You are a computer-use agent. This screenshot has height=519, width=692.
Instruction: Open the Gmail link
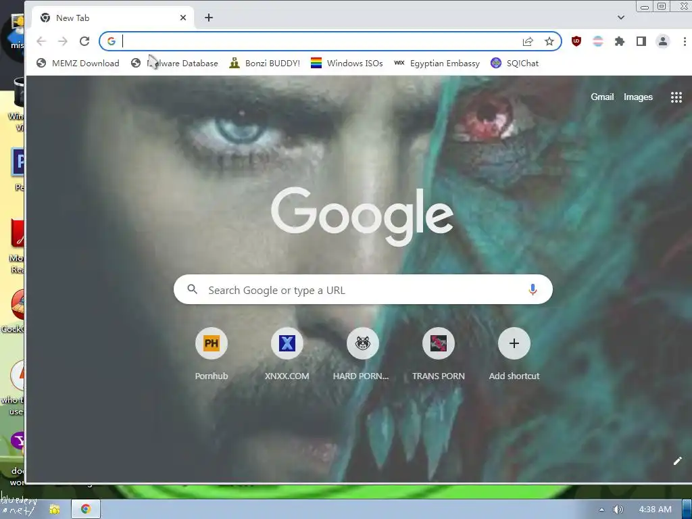602,97
